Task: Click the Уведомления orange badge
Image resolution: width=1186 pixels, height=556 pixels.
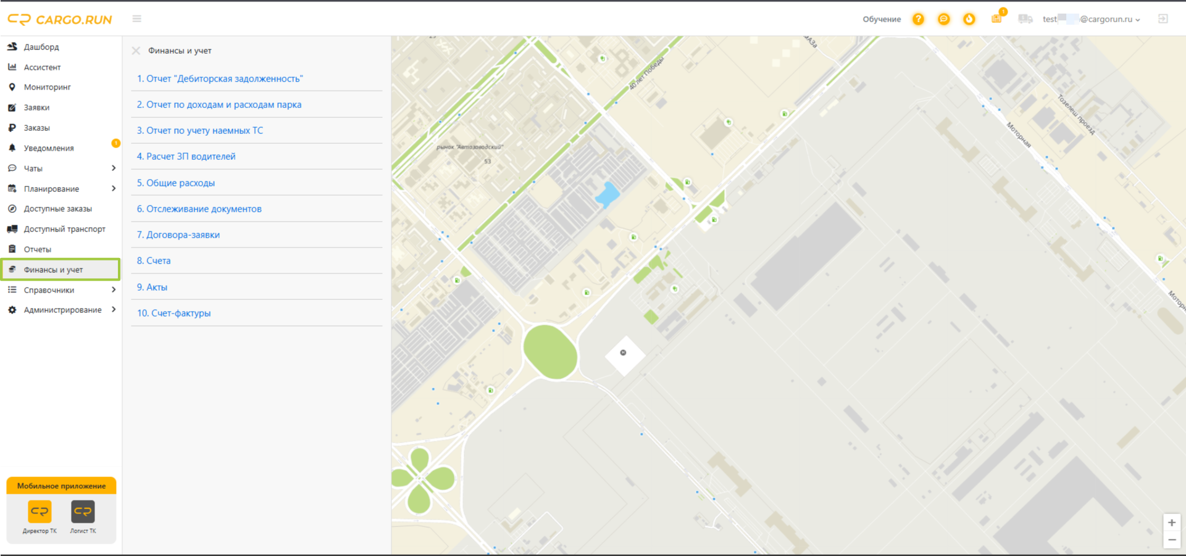Action: pyautogui.click(x=115, y=143)
